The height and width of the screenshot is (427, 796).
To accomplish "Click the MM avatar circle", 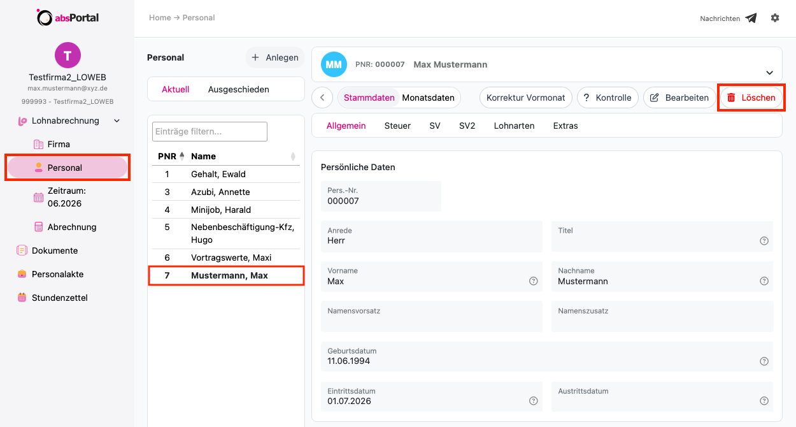I will point(334,64).
